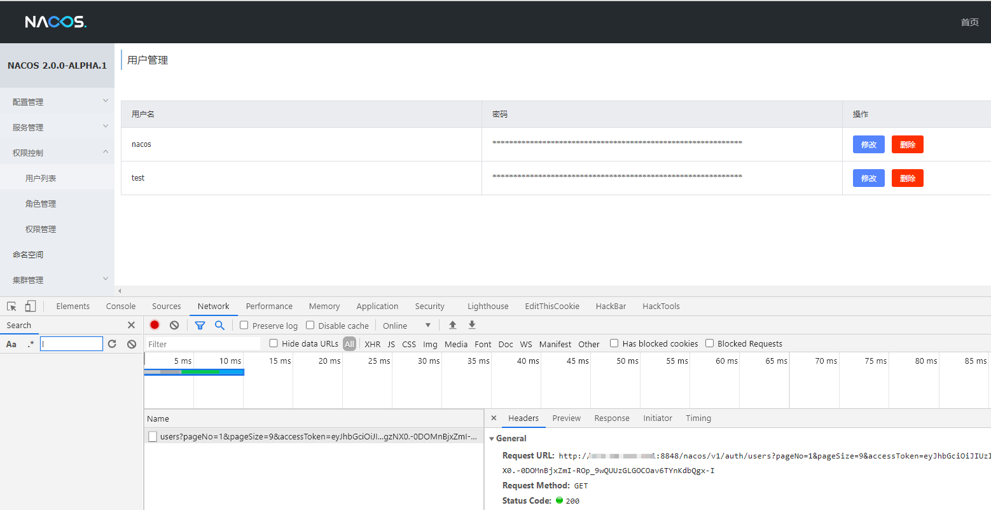Open the Online throttling dropdown
Image resolution: width=991 pixels, height=510 pixels.
pyautogui.click(x=406, y=326)
